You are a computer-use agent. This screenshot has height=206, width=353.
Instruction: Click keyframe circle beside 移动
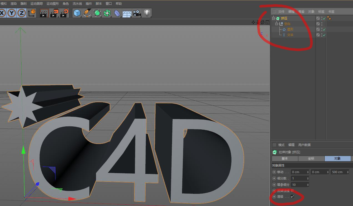[x=274, y=172]
